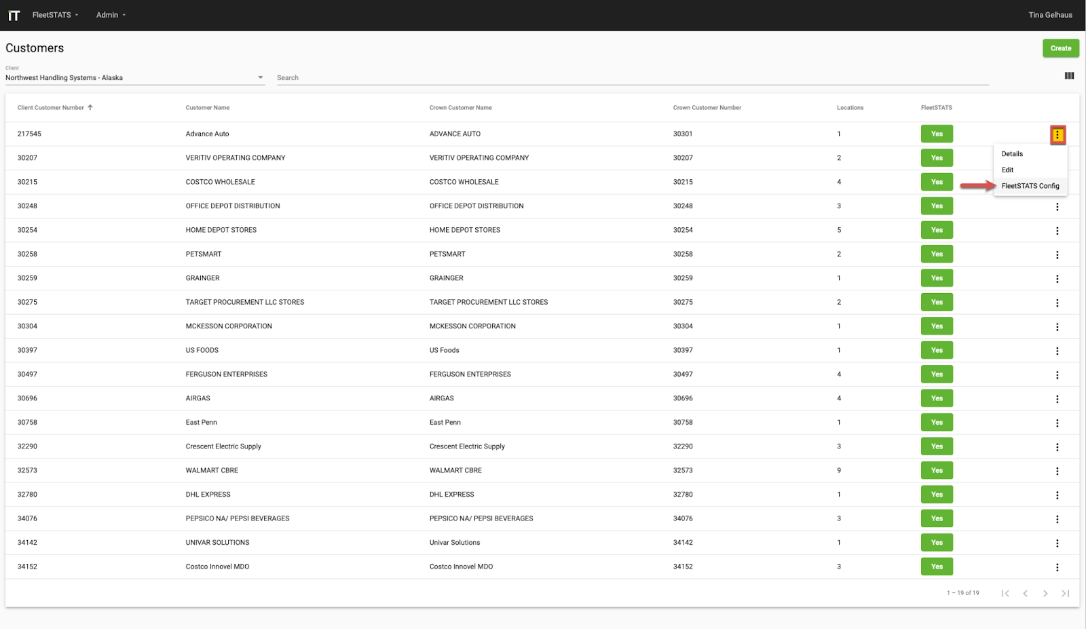Go to last page of results

(1065, 594)
